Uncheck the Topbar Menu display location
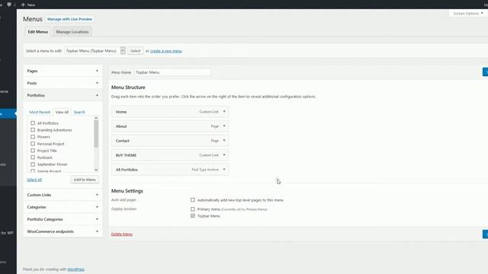 [x=193, y=215]
